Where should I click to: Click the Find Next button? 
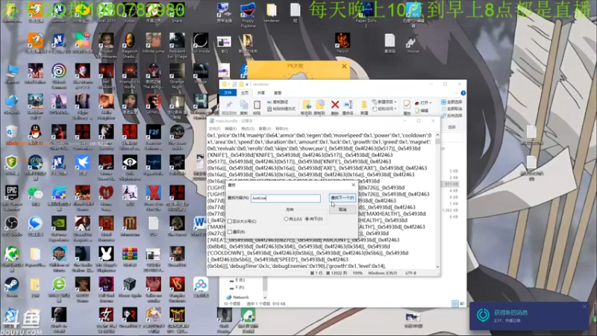(342, 198)
